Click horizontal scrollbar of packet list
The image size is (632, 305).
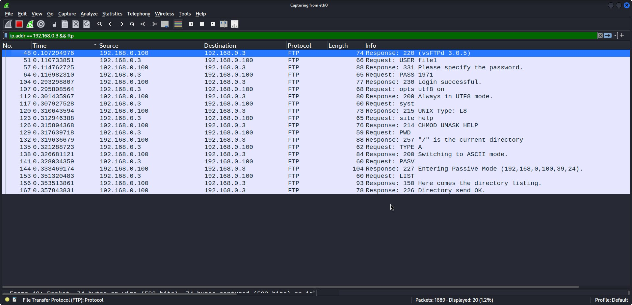291,287
